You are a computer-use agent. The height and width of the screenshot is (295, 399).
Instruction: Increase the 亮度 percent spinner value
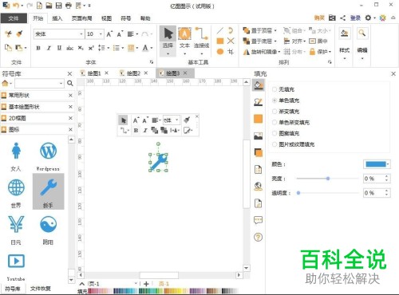(386, 176)
